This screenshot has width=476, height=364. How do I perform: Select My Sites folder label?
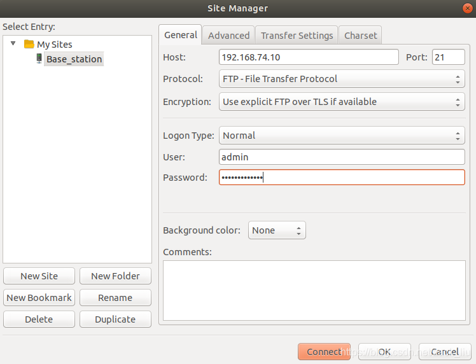point(55,45)
